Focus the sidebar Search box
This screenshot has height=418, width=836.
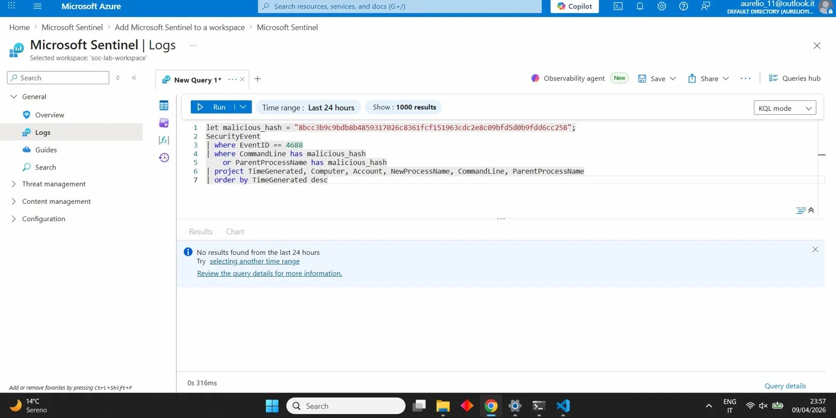[58, 78]
